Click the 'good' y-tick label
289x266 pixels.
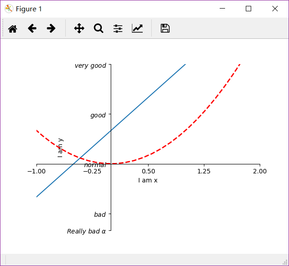(98, 115)
